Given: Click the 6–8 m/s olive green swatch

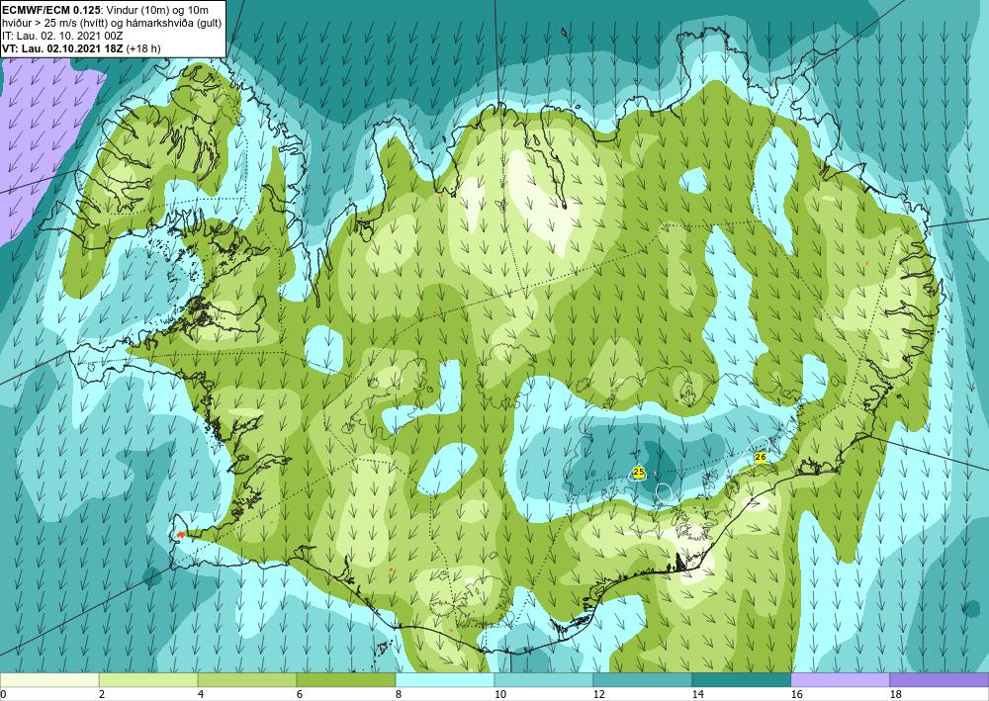Looking at the screenshot, I should point(345,680).
